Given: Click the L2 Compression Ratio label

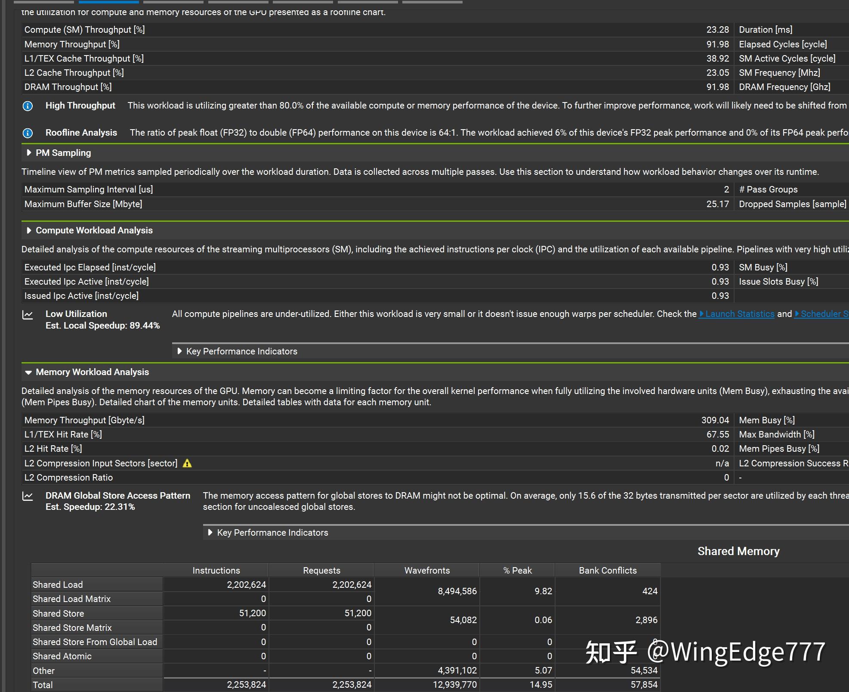Looking at the screenshot, I should click(68, 478).
